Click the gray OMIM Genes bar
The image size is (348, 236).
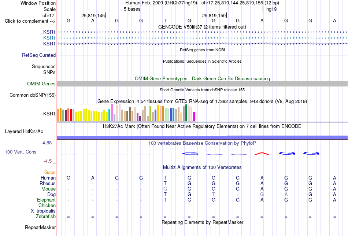tap(202, 84)
